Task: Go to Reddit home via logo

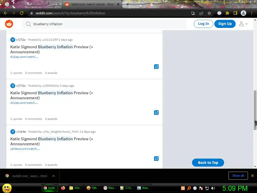Action: coord(9,24)
